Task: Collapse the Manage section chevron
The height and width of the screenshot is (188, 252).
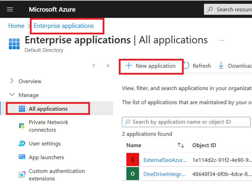Action: point(12,94)
